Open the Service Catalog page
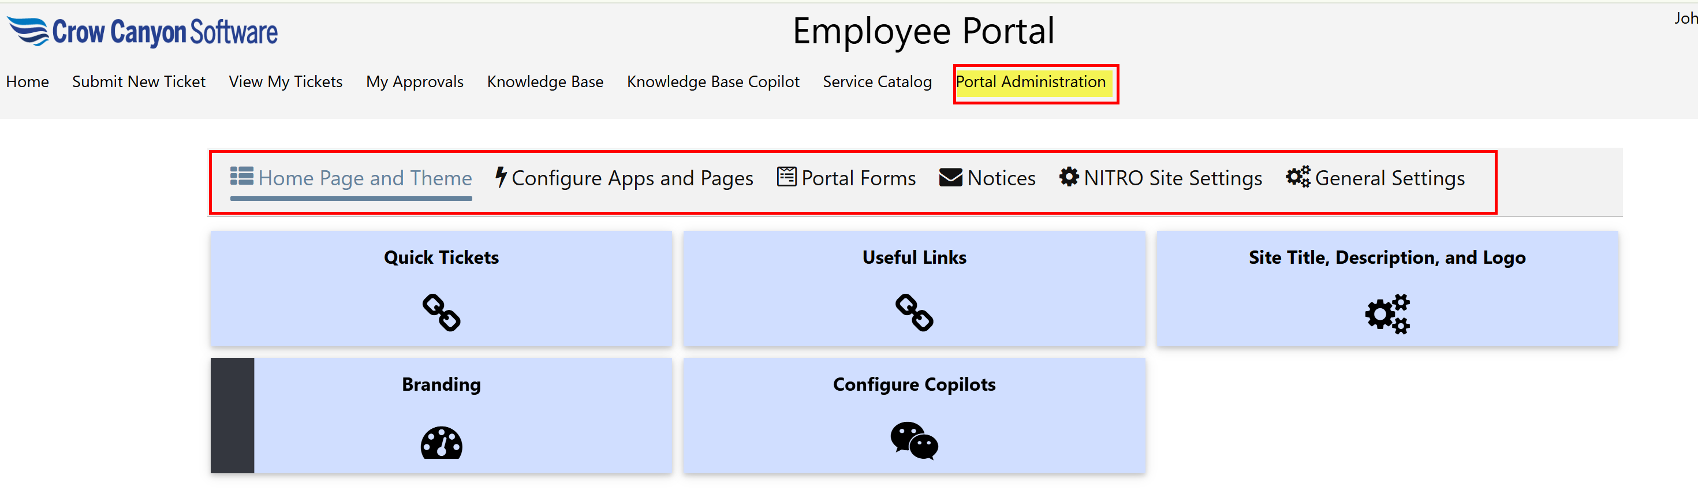1698x490 pixels. [x=876, y=82]
